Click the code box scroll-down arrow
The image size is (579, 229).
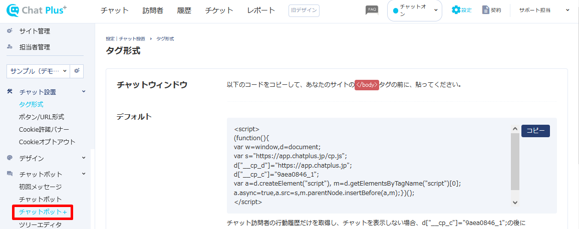[515, 202]
